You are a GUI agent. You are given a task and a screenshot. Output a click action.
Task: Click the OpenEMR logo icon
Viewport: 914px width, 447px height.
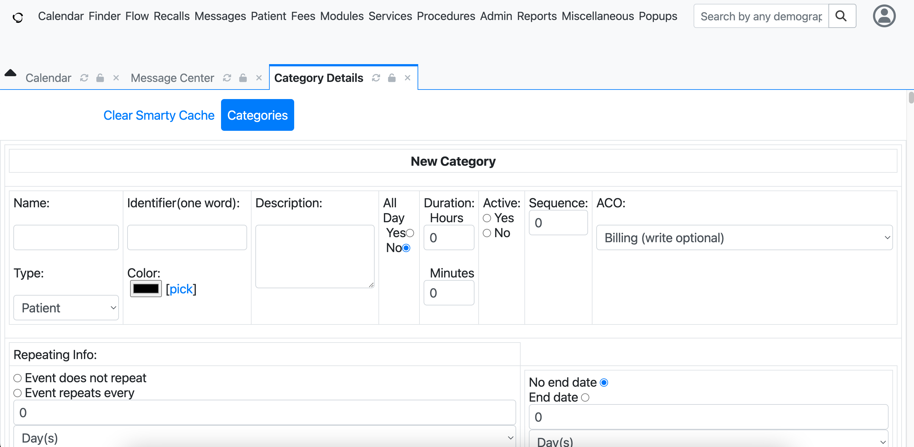[18, 17]
